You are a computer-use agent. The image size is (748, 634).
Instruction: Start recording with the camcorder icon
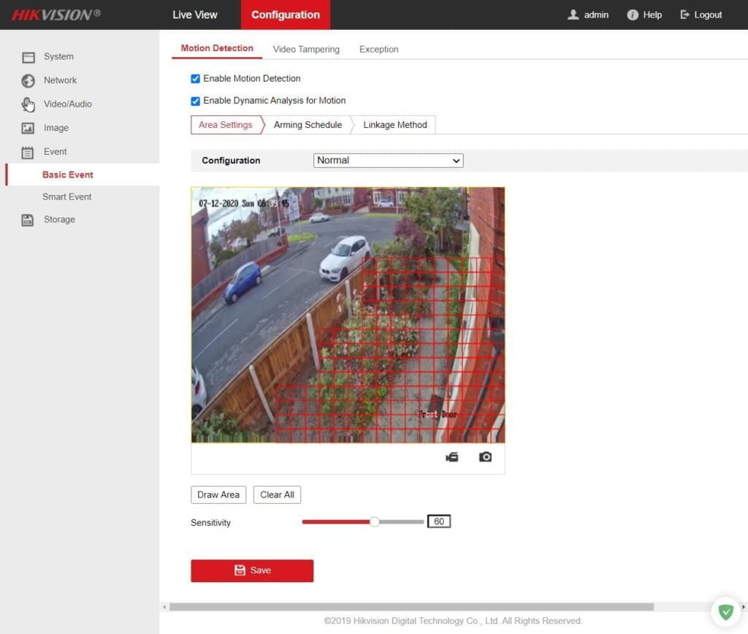coord(452,457)
